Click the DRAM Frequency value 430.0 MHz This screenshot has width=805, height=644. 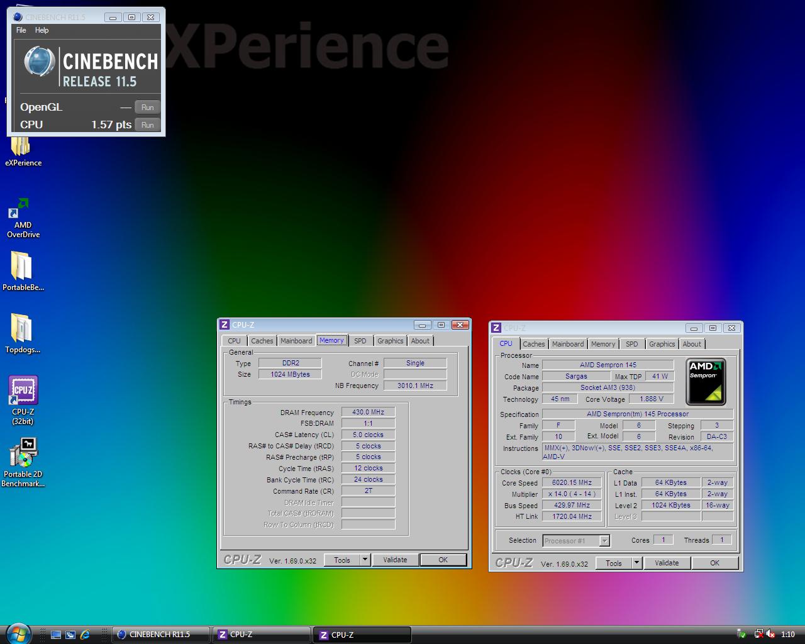[x=368, y=412]
